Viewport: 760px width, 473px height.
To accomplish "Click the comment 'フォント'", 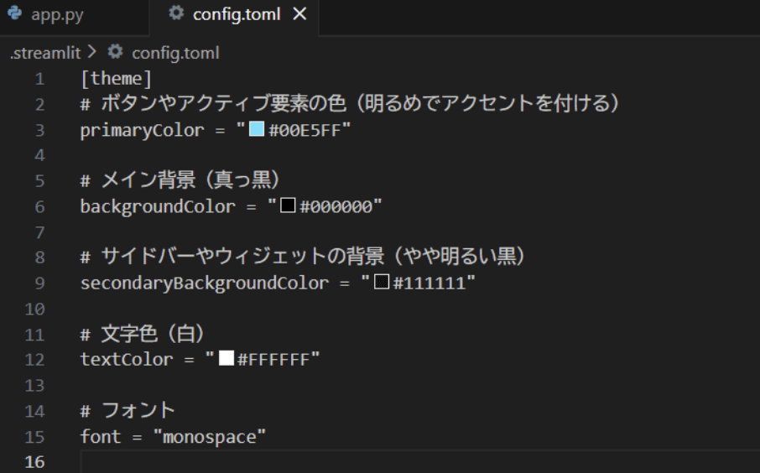I will click(138, 410).
